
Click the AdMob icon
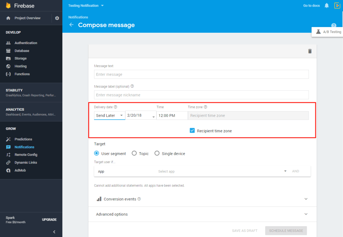pyautogui.click(x=8, y=170)
